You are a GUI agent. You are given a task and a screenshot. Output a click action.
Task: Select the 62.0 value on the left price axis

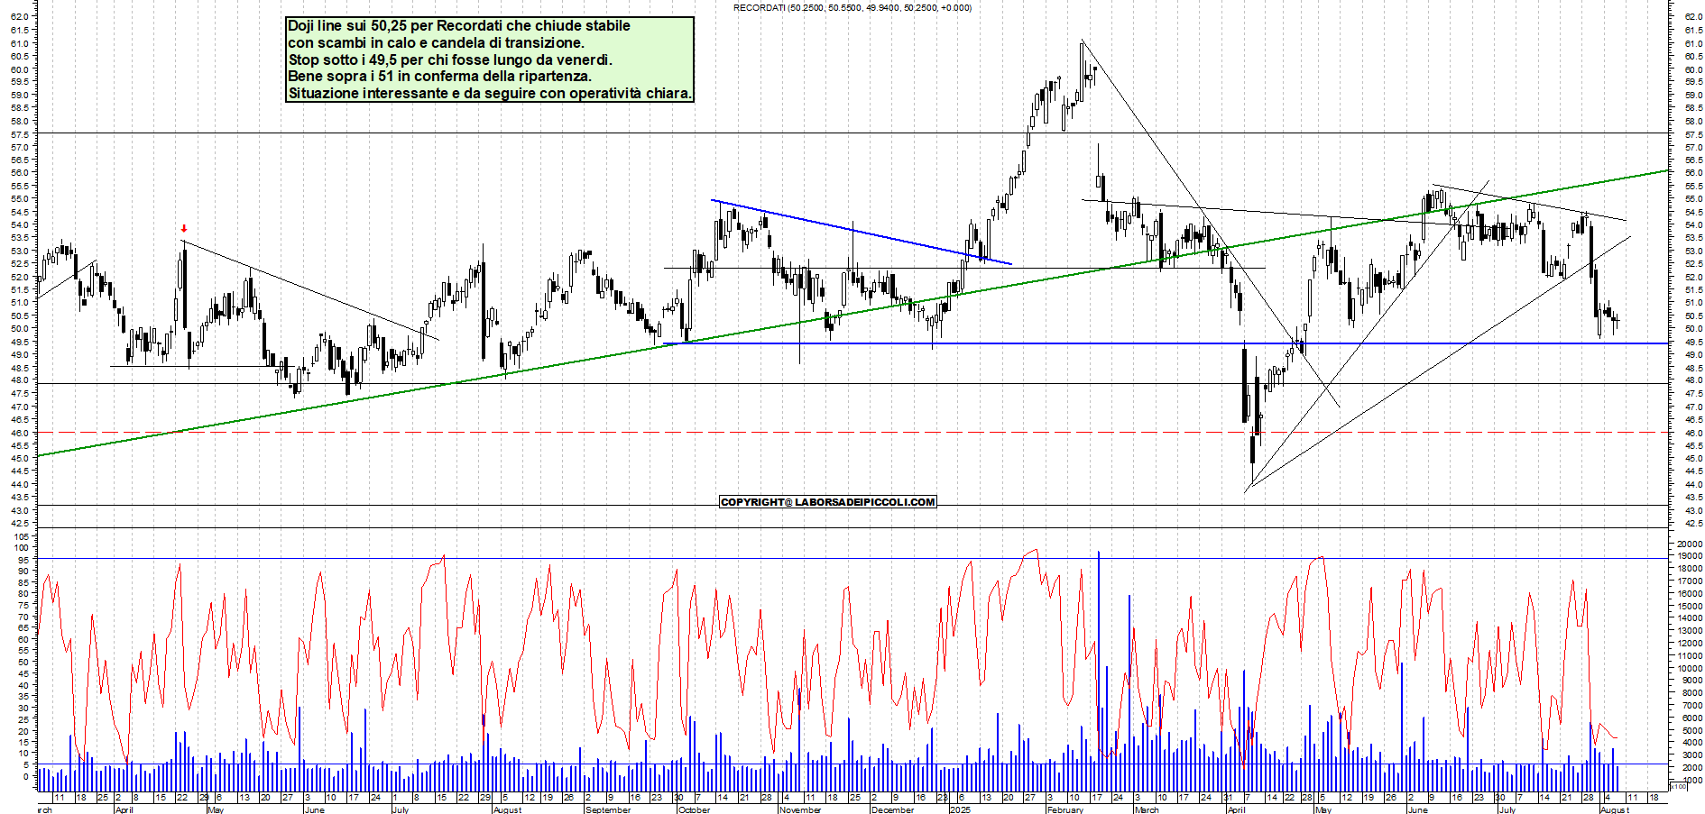[x=21, y=16]
